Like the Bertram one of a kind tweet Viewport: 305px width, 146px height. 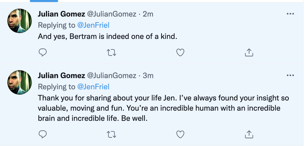click(x=180, y=52)
